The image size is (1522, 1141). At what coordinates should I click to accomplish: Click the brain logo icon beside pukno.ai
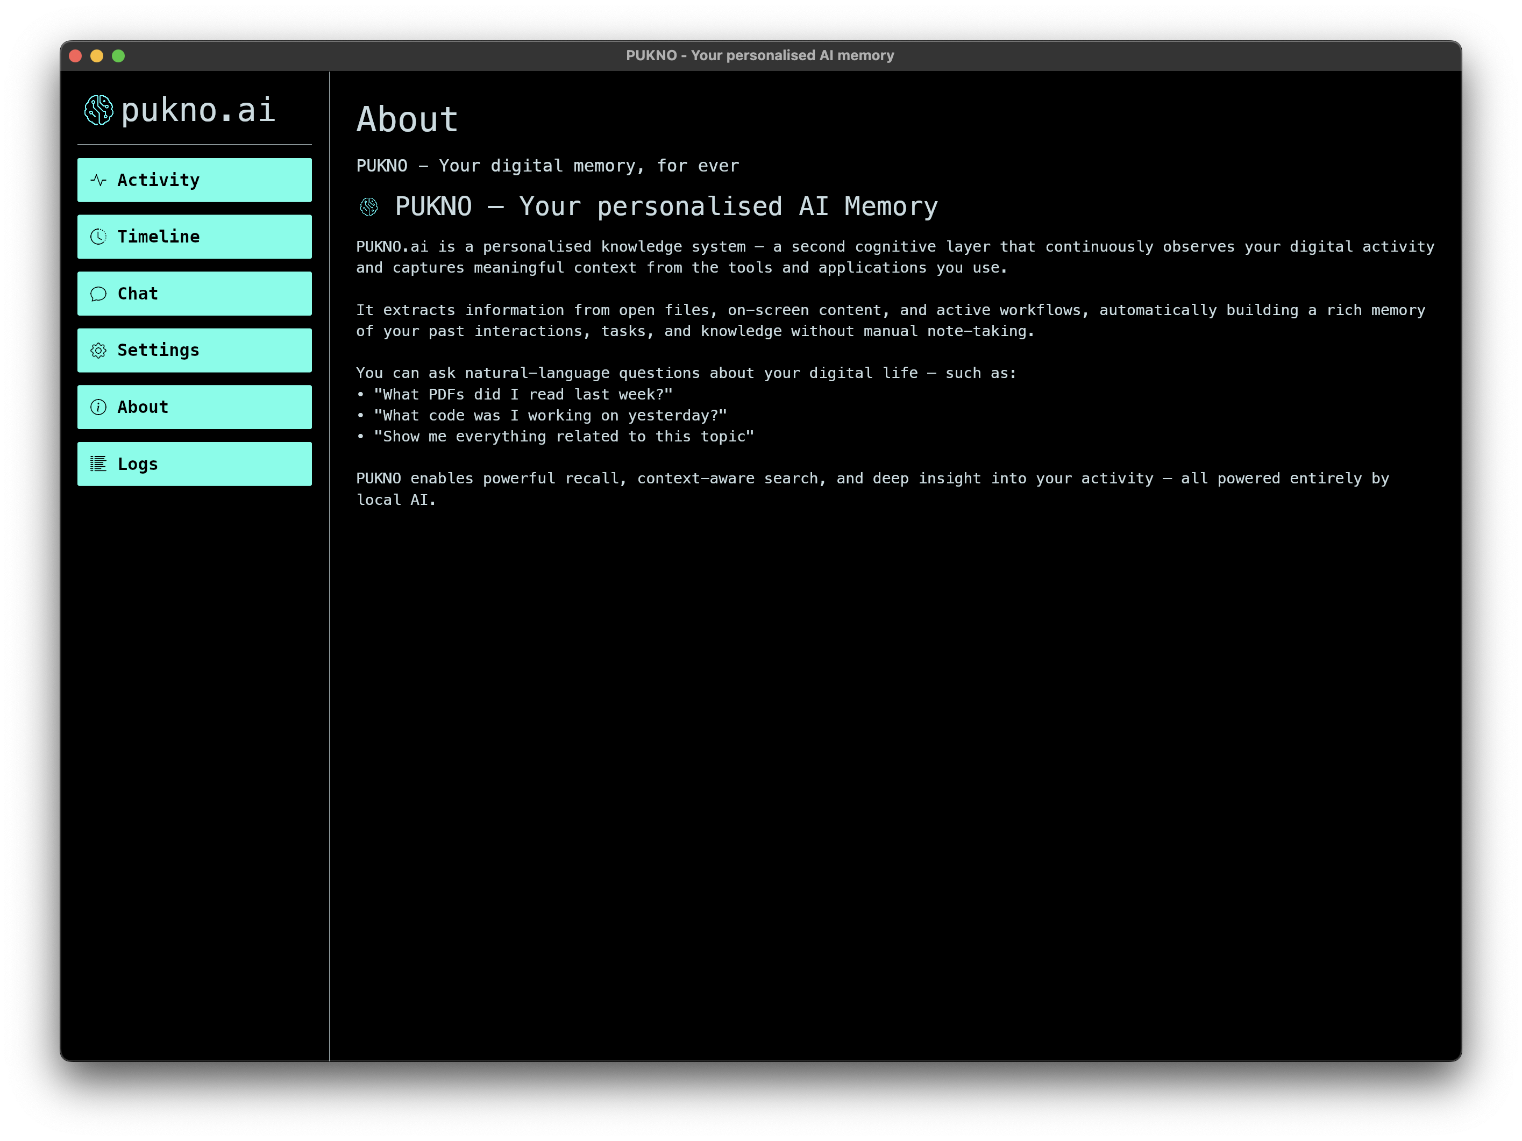tap(98, 110)
